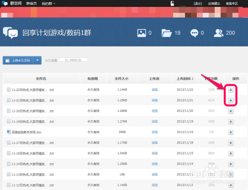Click the 永久容量 91.38KB/2G capacity bar
The width and height of the screenshot is (248, 190).
coord(73,60)
